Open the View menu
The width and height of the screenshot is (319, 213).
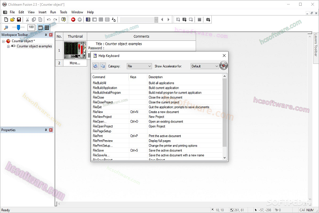(31, 12)
